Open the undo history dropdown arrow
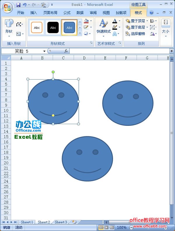 [29, 5]
